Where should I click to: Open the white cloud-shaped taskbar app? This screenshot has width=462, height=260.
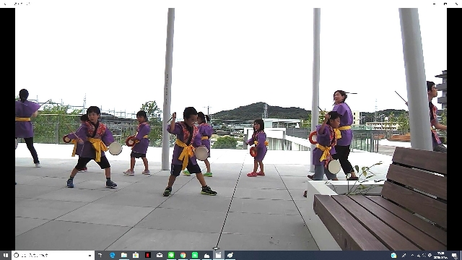206,255
